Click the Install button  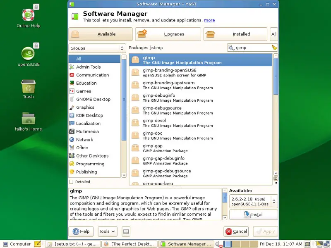tap(254, 215)
